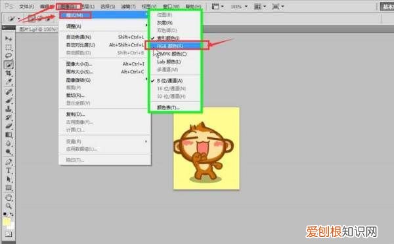This screenshot has height=244, width=394.
Task: Open the tool preset picker in options bar
Action: 14,19
